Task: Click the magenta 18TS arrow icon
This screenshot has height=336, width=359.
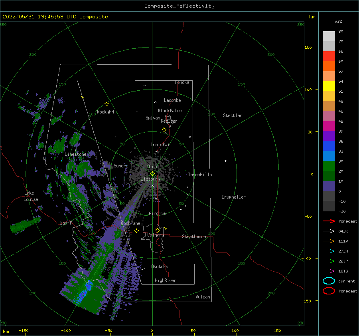Action: tap(329, 271)
